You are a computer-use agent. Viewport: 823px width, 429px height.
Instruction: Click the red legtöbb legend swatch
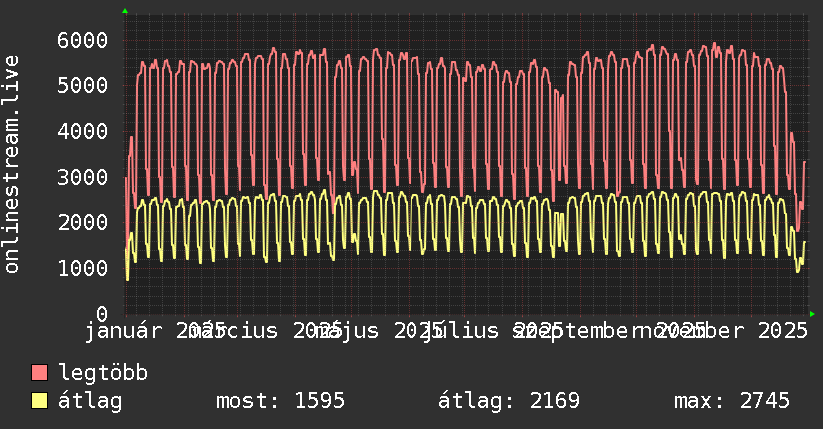coord(39,373)
